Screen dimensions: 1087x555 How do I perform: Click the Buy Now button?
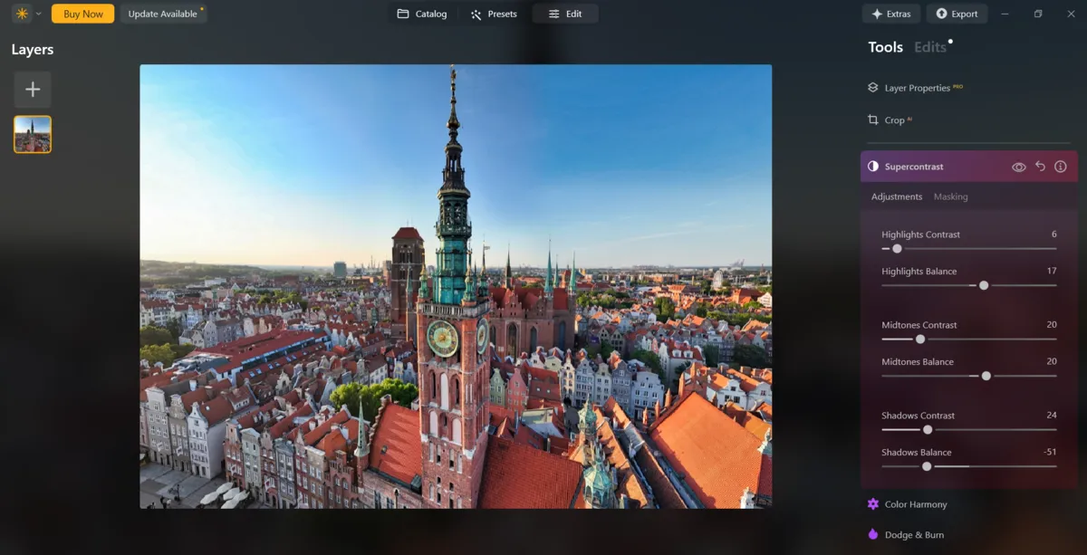[x=82, y=14]
